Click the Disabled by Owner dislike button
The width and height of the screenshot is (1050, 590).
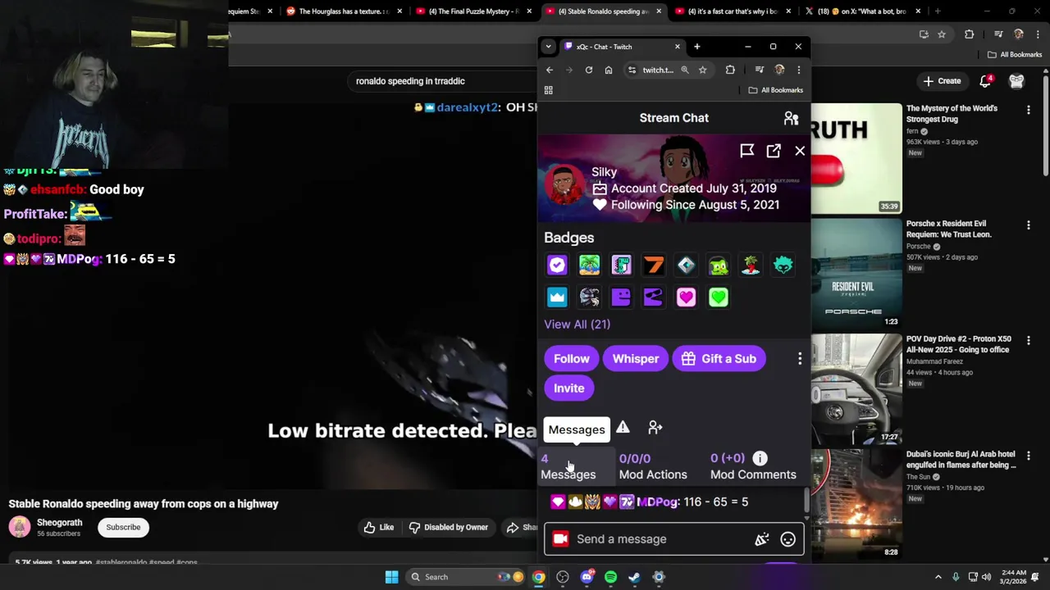click(x=449, y=528)
